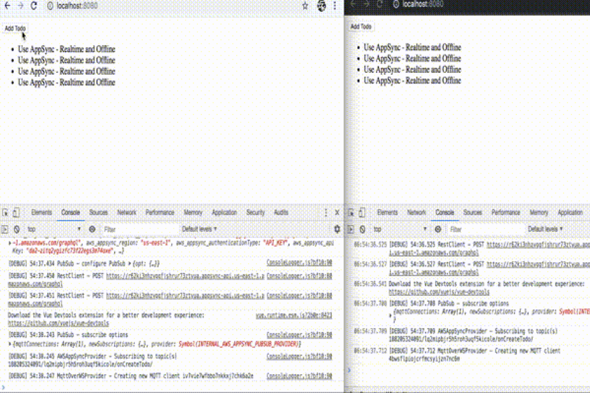The width and height of the screenshot is (590, 393).
Task: Open the Performance tab in right DevTools
Action: tap(506, 213)
